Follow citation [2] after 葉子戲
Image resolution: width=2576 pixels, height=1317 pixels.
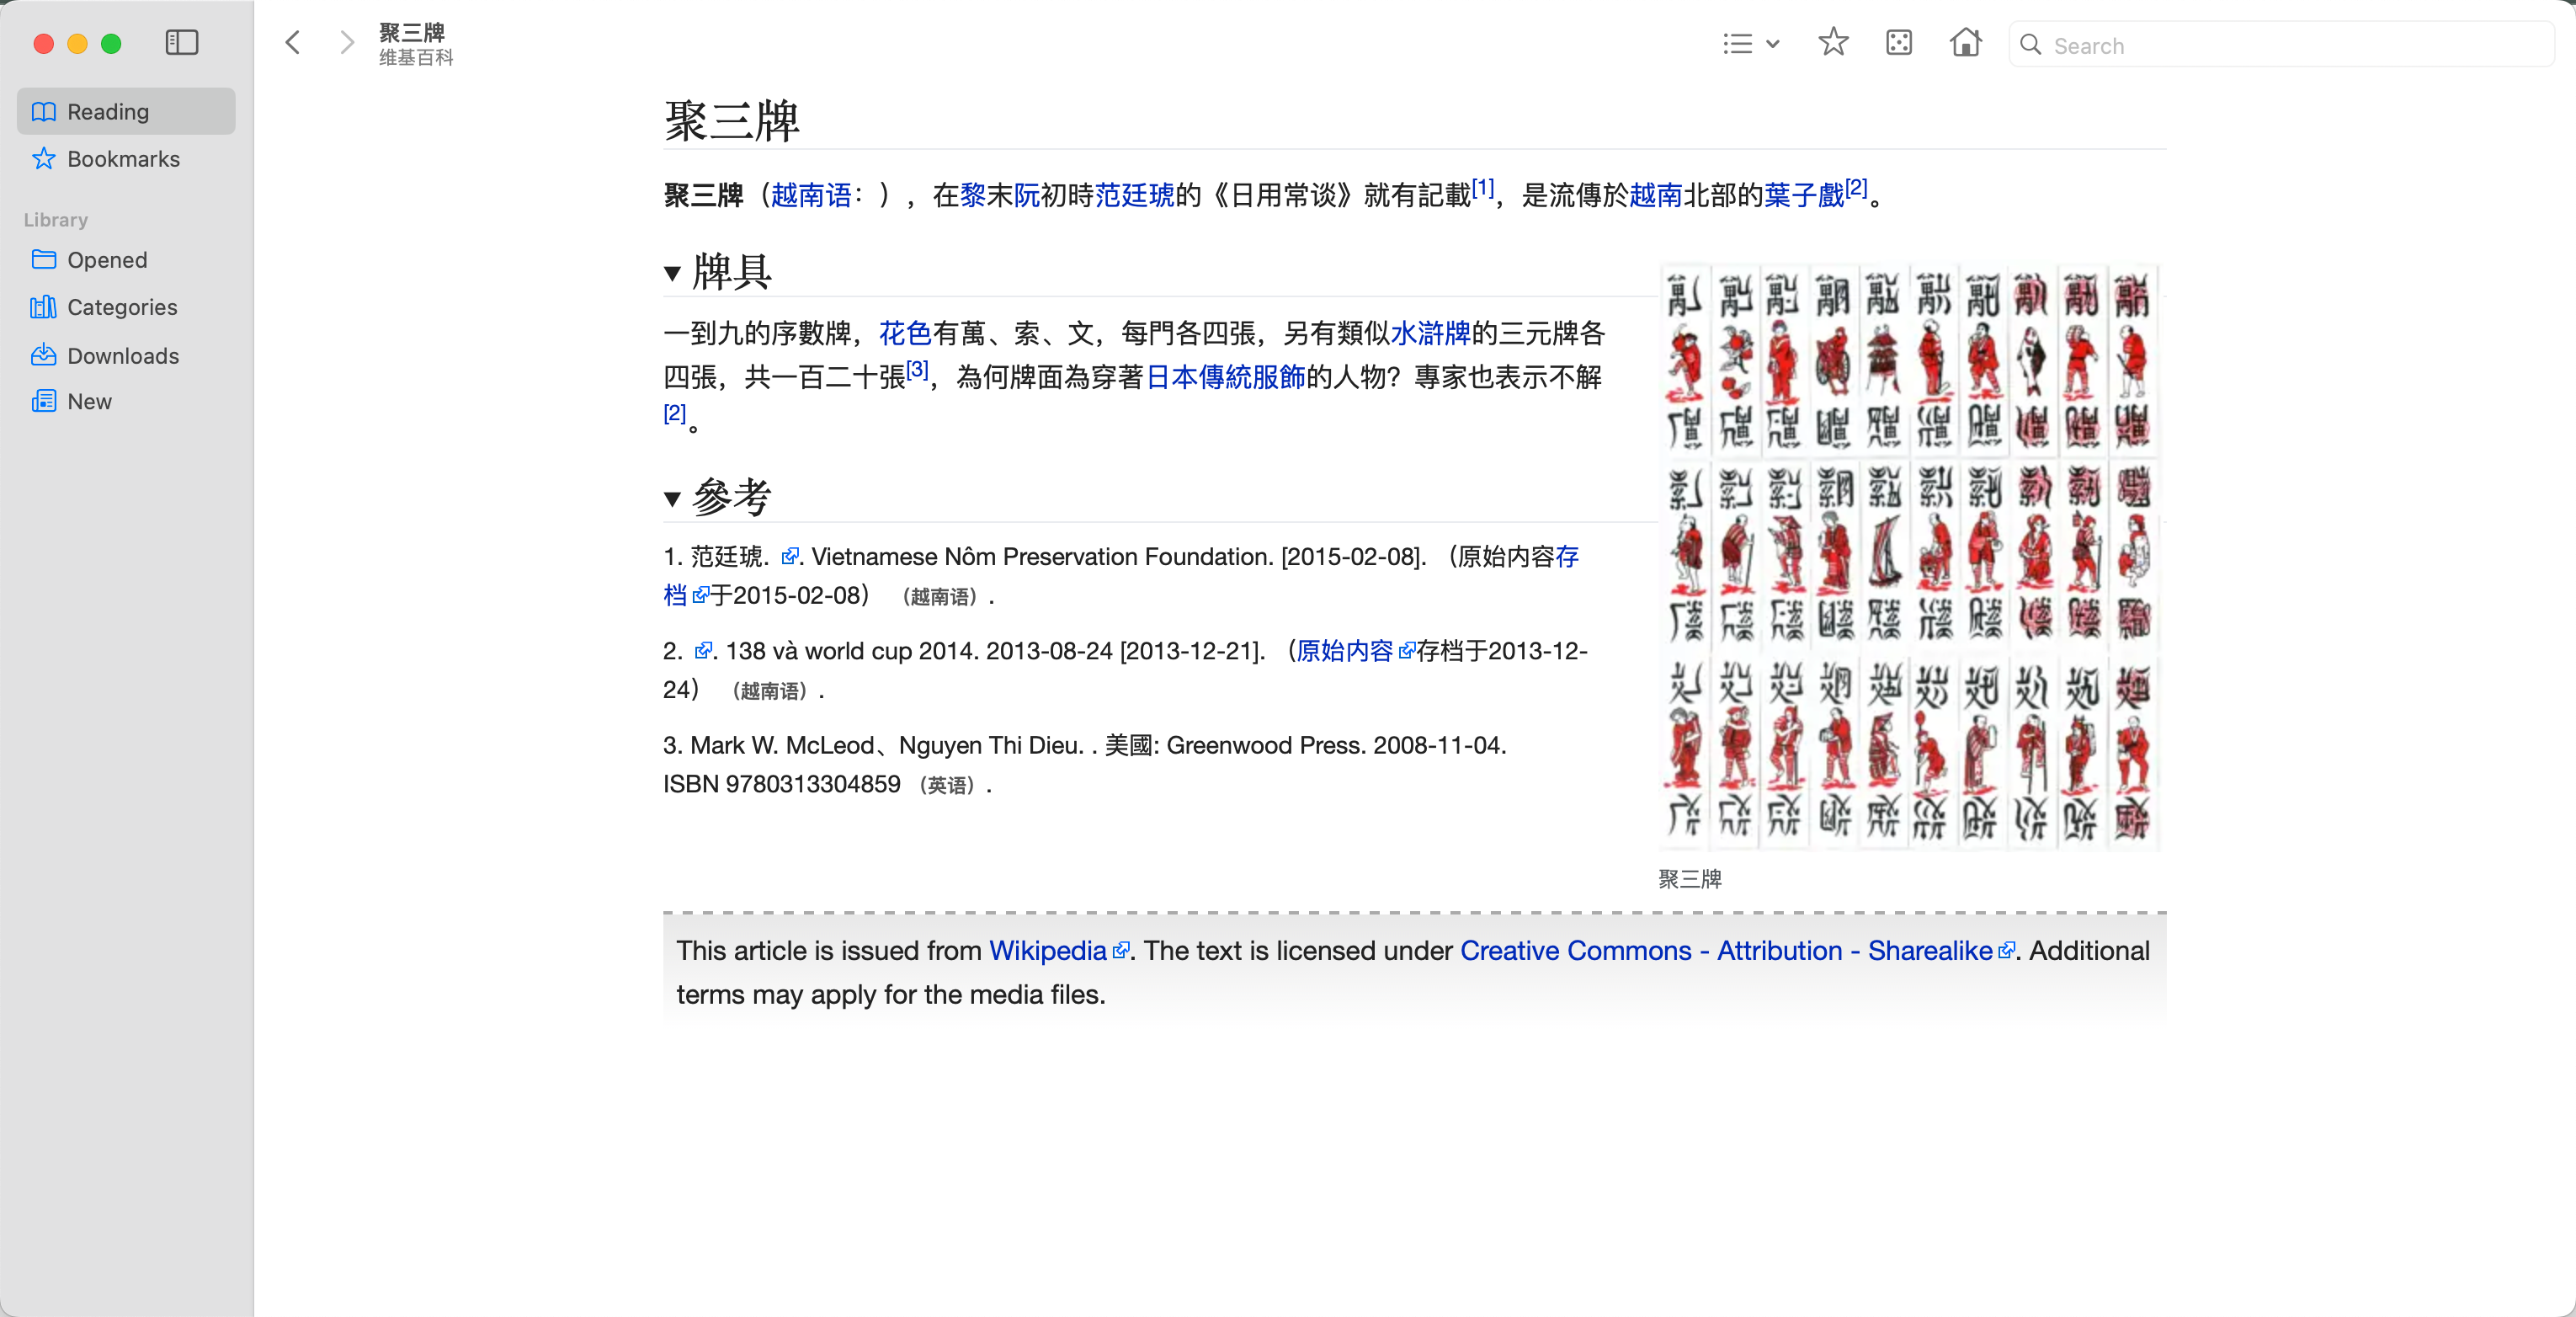coord(1857,187)
